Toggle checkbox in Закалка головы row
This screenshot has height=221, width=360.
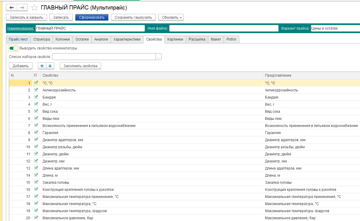click(x=36, y=182)
